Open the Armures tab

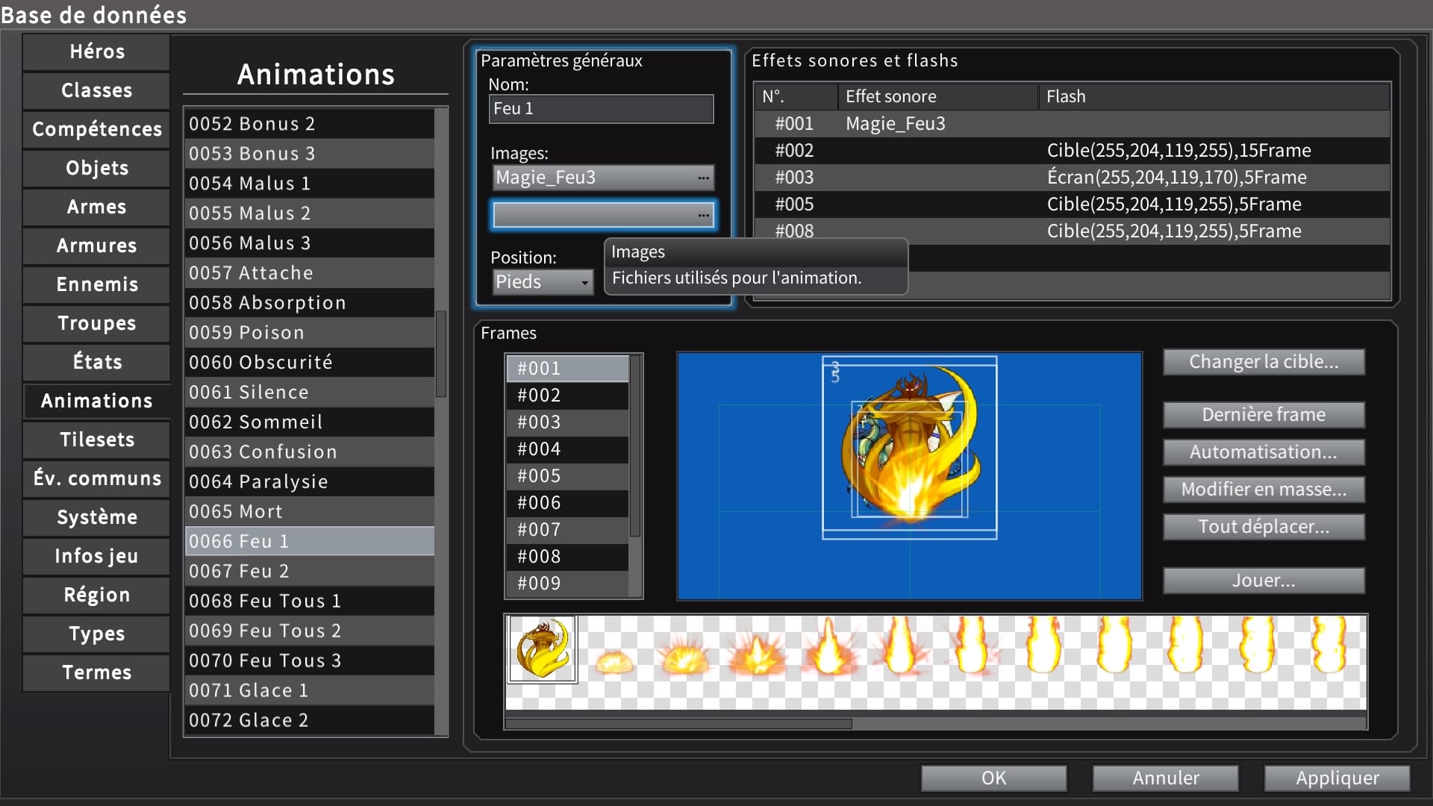tap(97, 246)
